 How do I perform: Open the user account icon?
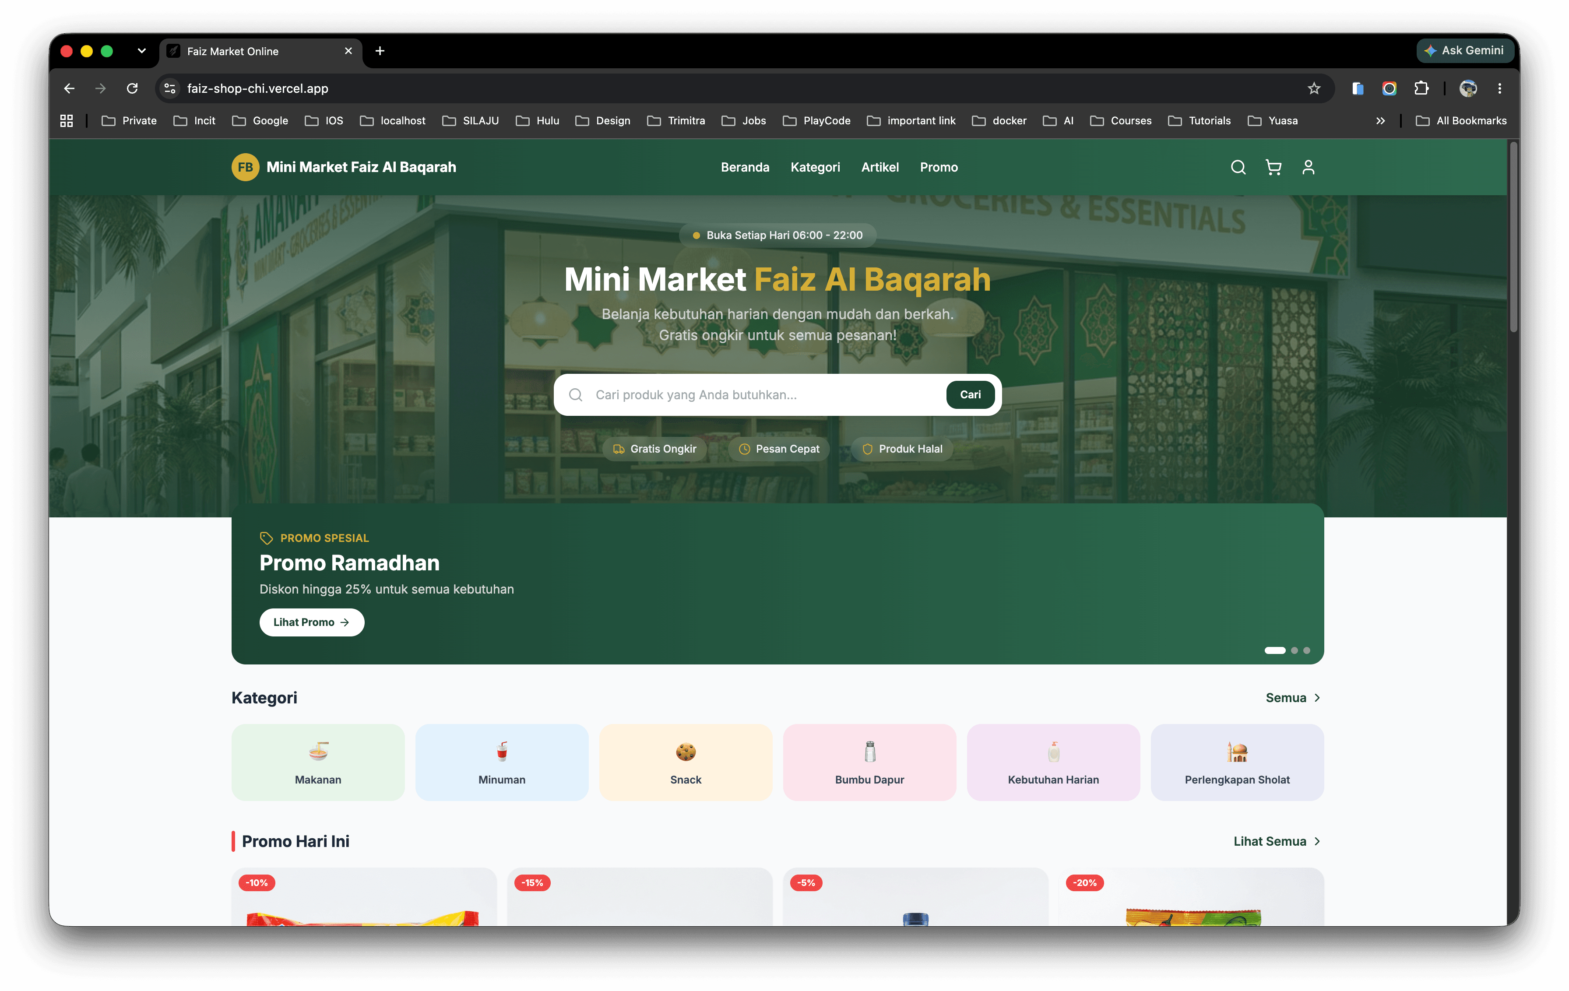pos(1309,168)
